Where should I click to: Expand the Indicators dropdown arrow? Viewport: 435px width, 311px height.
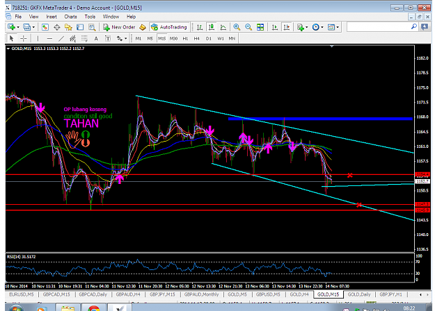pyautogui.click(x=306, y=27)
